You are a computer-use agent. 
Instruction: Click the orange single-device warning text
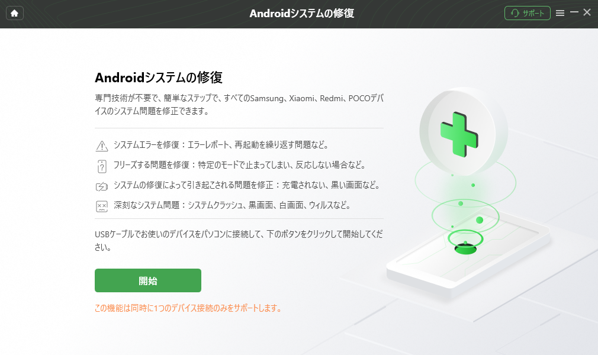point(188,308)
